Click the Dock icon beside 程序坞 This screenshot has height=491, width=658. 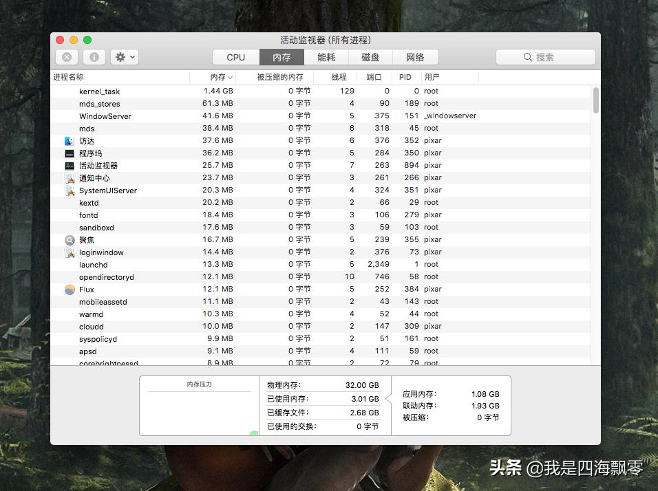[68, 153]
